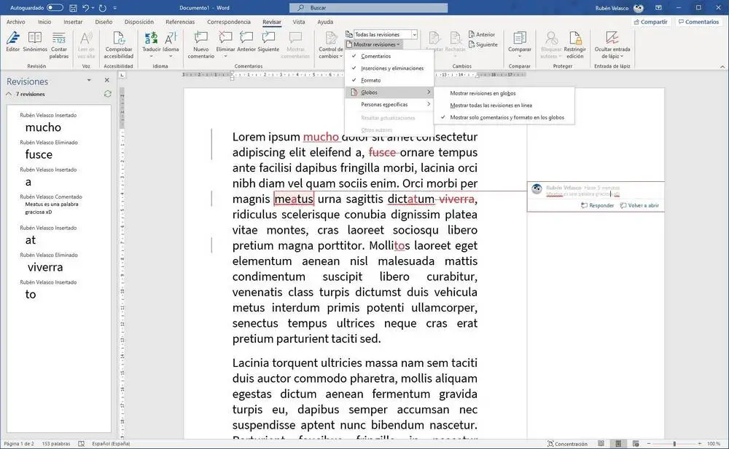This screenshot has width=729, height=449.
Task: Toggle the Autoguardado switch
Action: [55, 8]
